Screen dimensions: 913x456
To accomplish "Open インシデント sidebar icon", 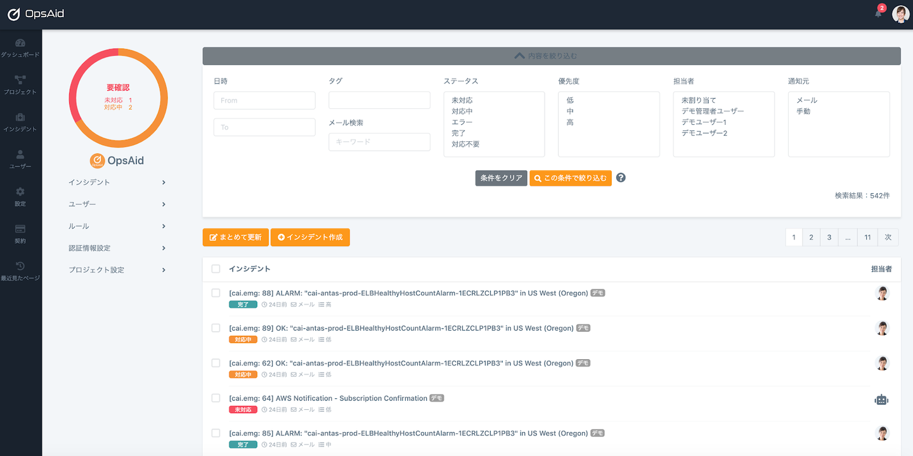I will 20,123.
